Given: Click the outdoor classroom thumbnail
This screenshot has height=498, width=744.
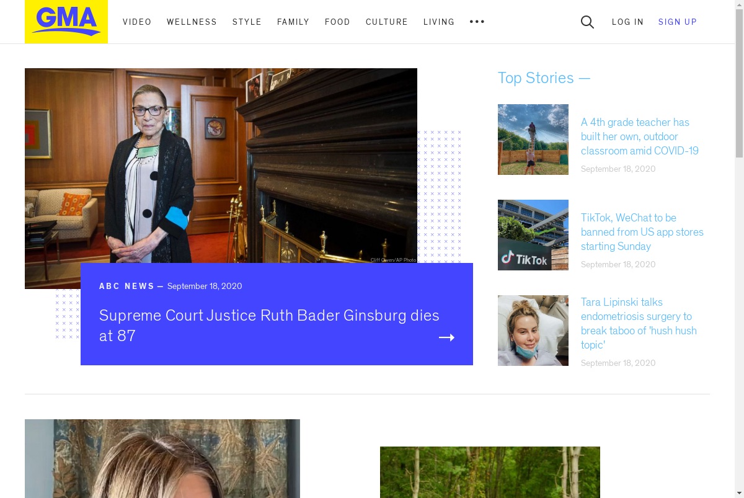Looking at the screenshot, I should pos(533,140).
